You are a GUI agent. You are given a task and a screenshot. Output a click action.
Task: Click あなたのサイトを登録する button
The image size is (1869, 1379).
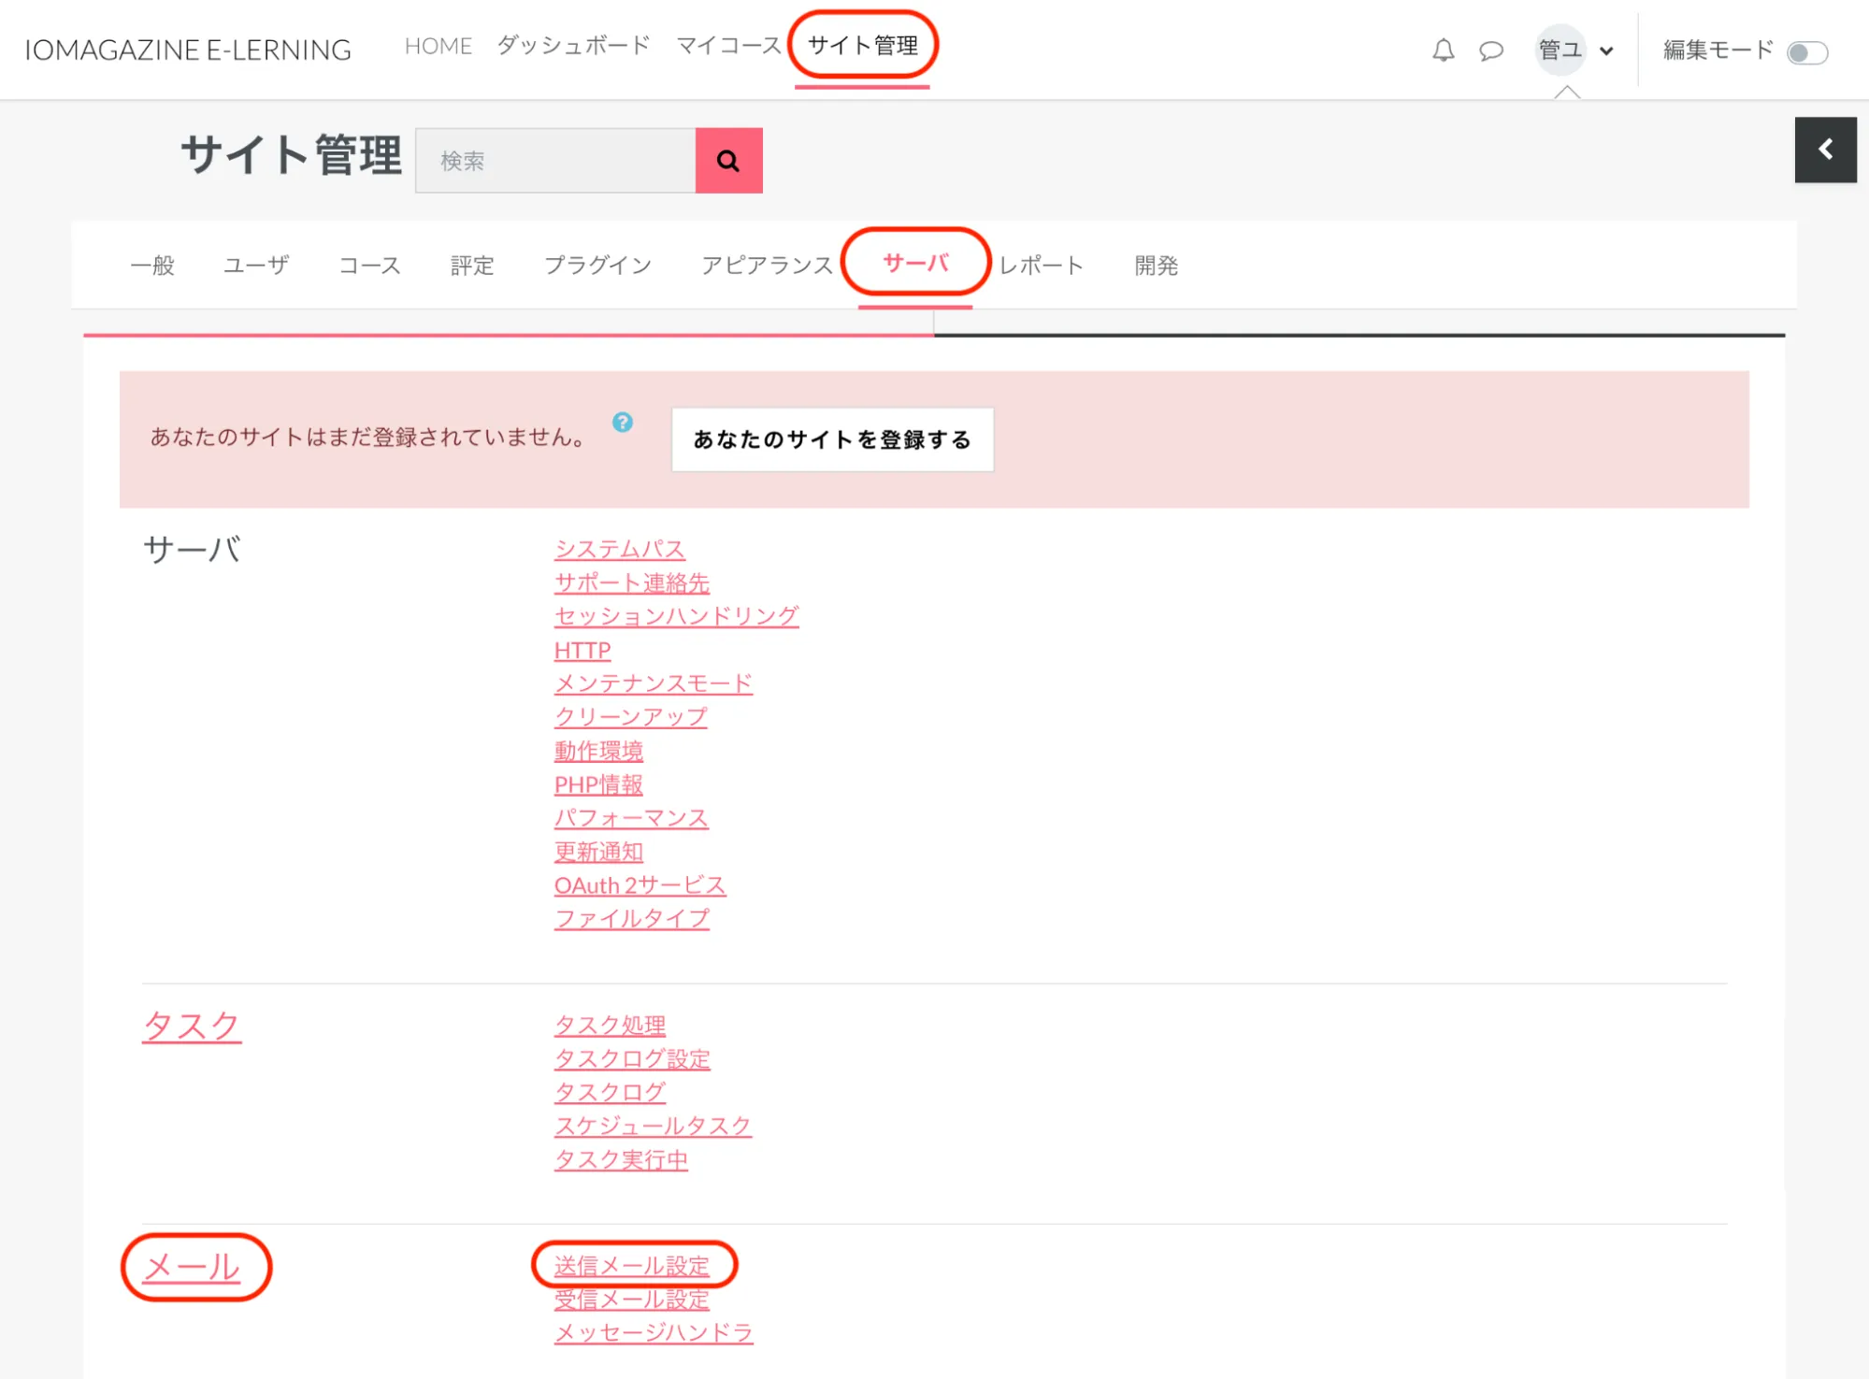832,439
